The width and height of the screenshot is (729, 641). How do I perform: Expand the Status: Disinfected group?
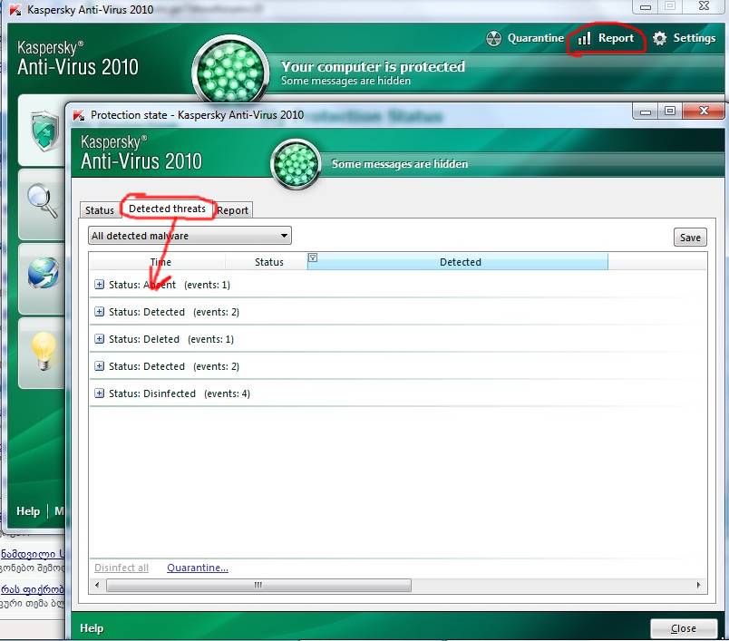[99, 393]
